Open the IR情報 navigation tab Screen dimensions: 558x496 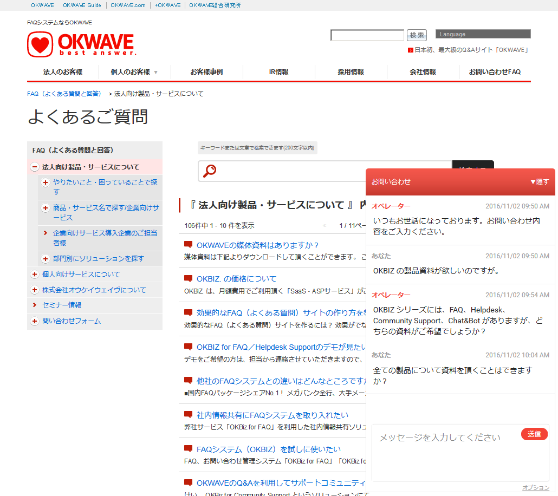pos(278,72)
